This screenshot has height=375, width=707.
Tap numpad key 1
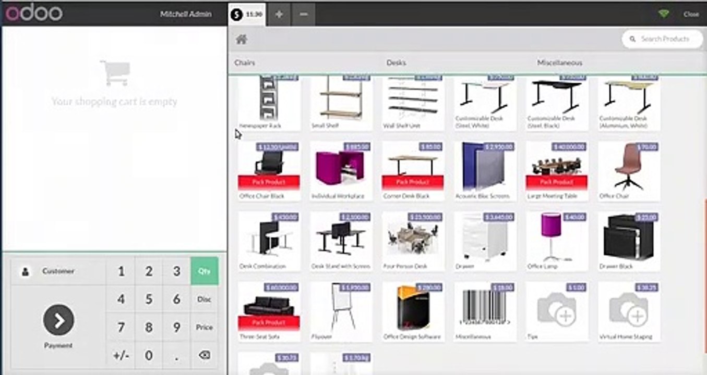pos(121,271)
